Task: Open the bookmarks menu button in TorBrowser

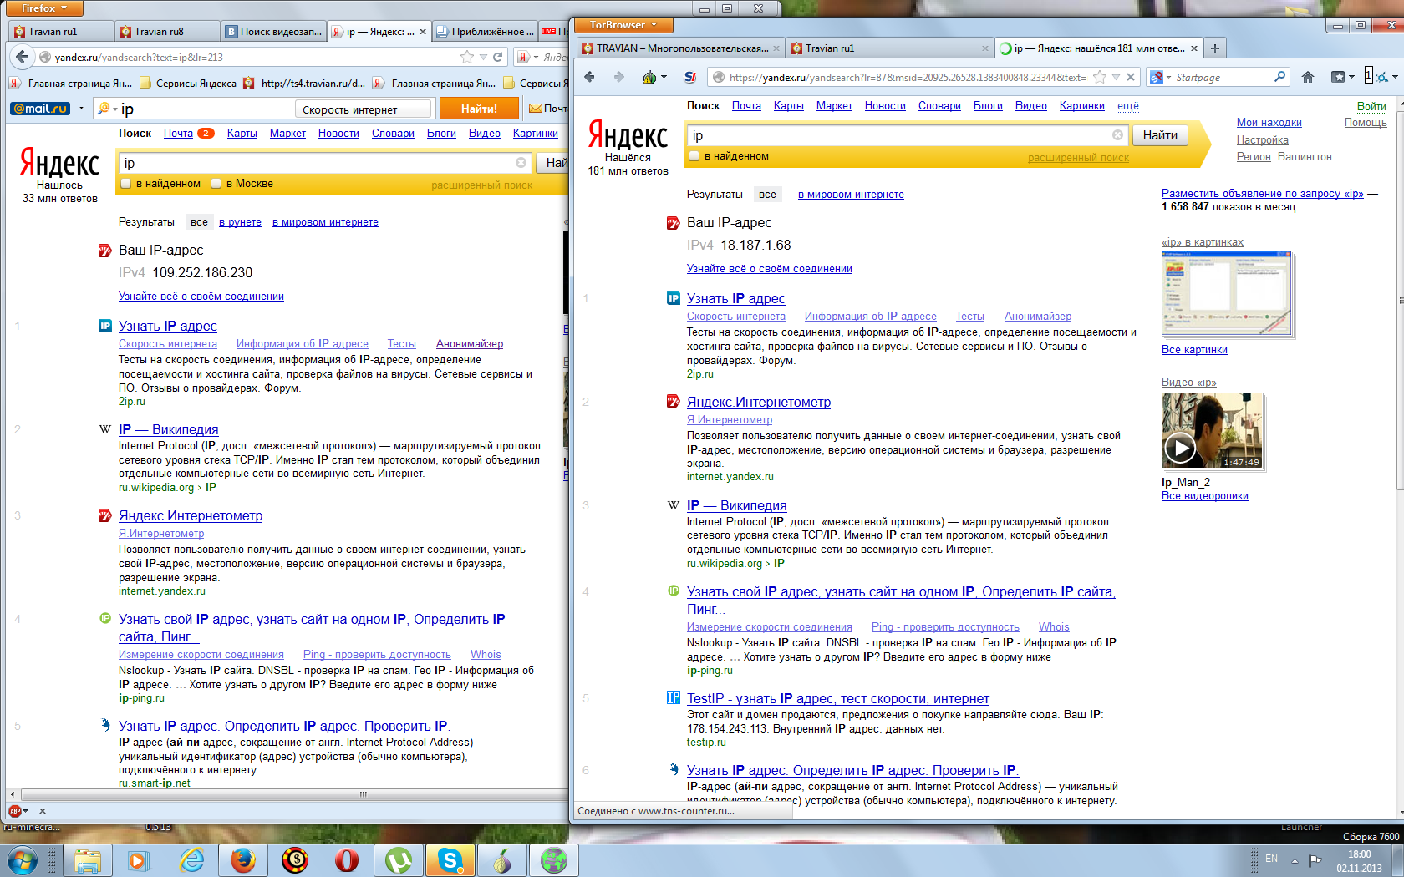Action: coord(1341,77)
